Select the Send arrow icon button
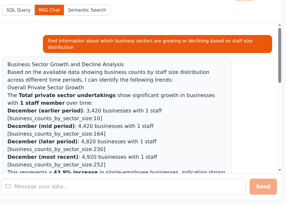Image resolution: width=286 pixels, height=204 pixels. (x=263, y=186)
